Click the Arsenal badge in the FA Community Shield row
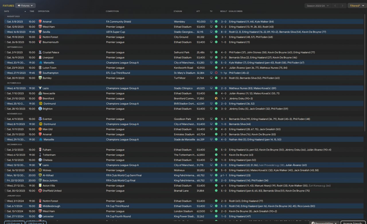This screenshot has height=224, width=367. [40, 22]
